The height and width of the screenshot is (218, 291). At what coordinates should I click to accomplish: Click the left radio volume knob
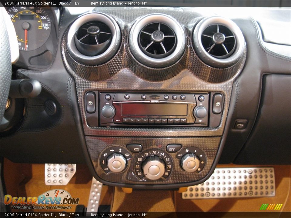coord(108,112)
